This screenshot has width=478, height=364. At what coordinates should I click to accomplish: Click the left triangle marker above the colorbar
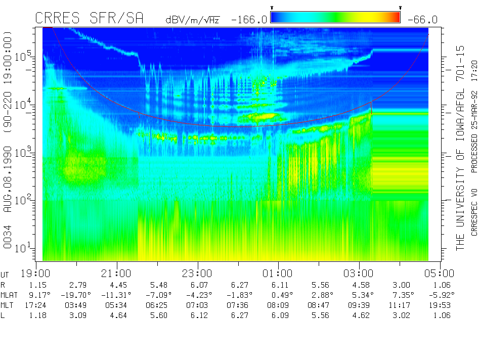point(272,8)
